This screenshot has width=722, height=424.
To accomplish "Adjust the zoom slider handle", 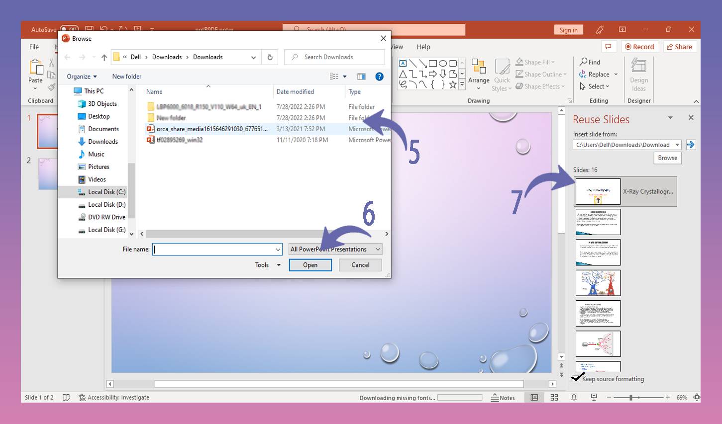I will 630,398.
